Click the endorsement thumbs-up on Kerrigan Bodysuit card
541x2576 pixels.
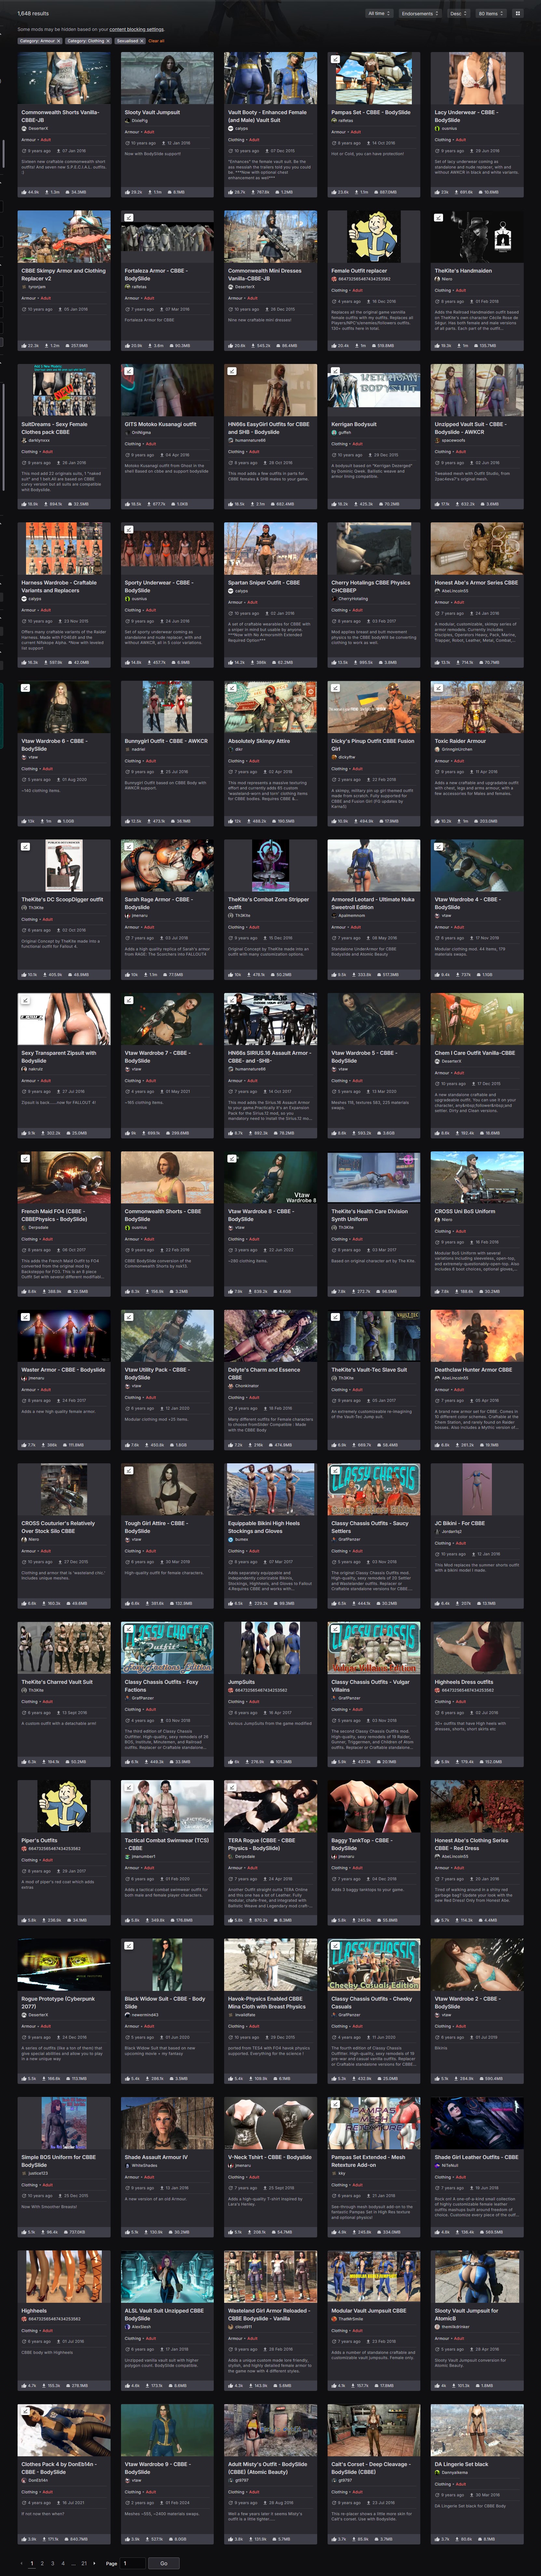point(334,504)
